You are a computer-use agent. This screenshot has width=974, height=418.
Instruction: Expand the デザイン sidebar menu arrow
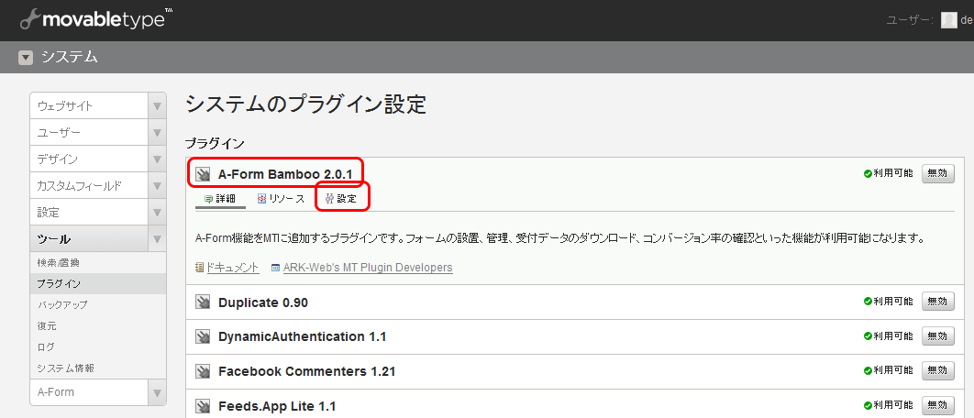157,159
